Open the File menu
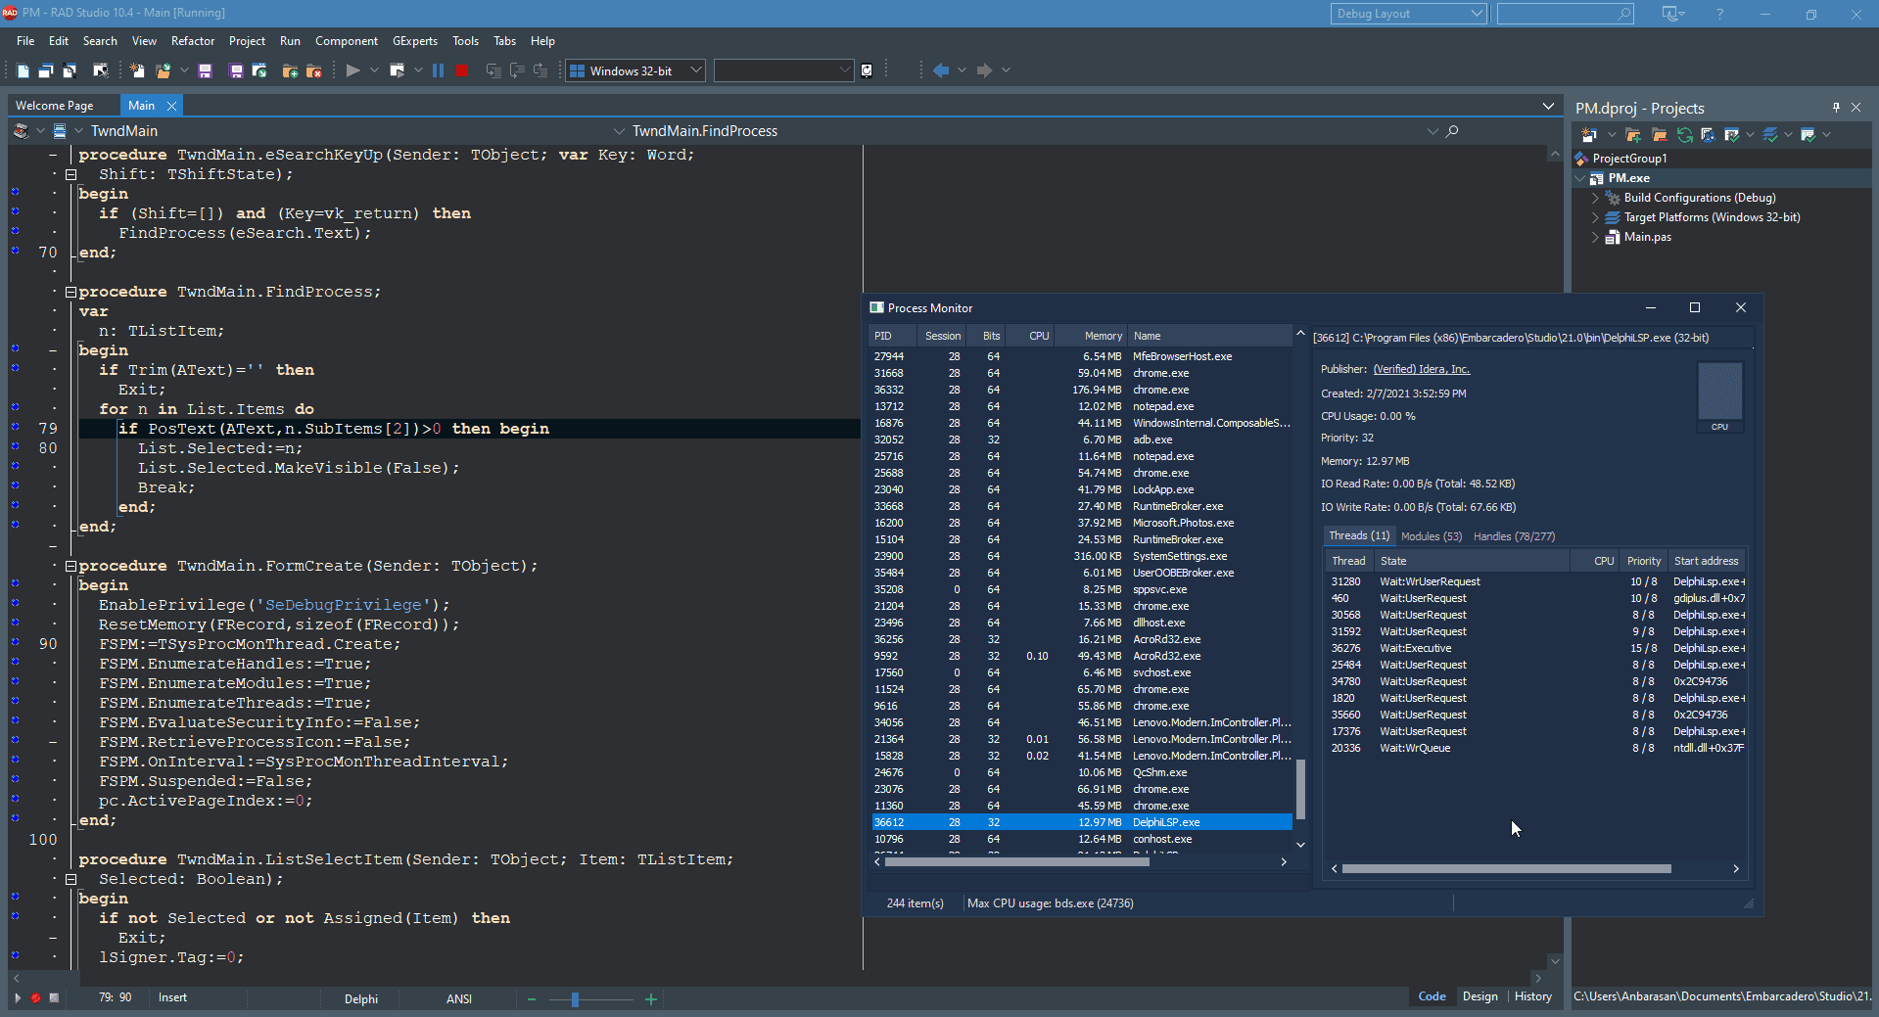The height and width of the screenshot is (1017, 1879). coord(25,41)
